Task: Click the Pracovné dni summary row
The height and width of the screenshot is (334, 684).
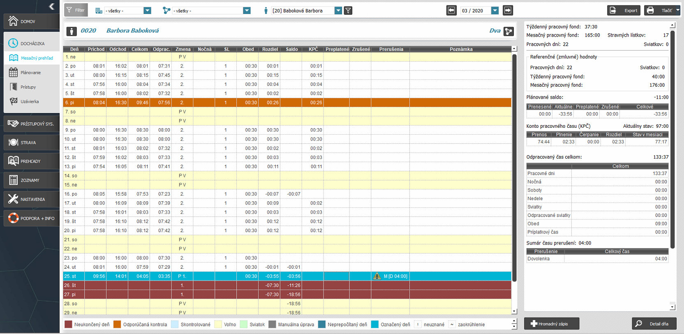Action: 597,173
